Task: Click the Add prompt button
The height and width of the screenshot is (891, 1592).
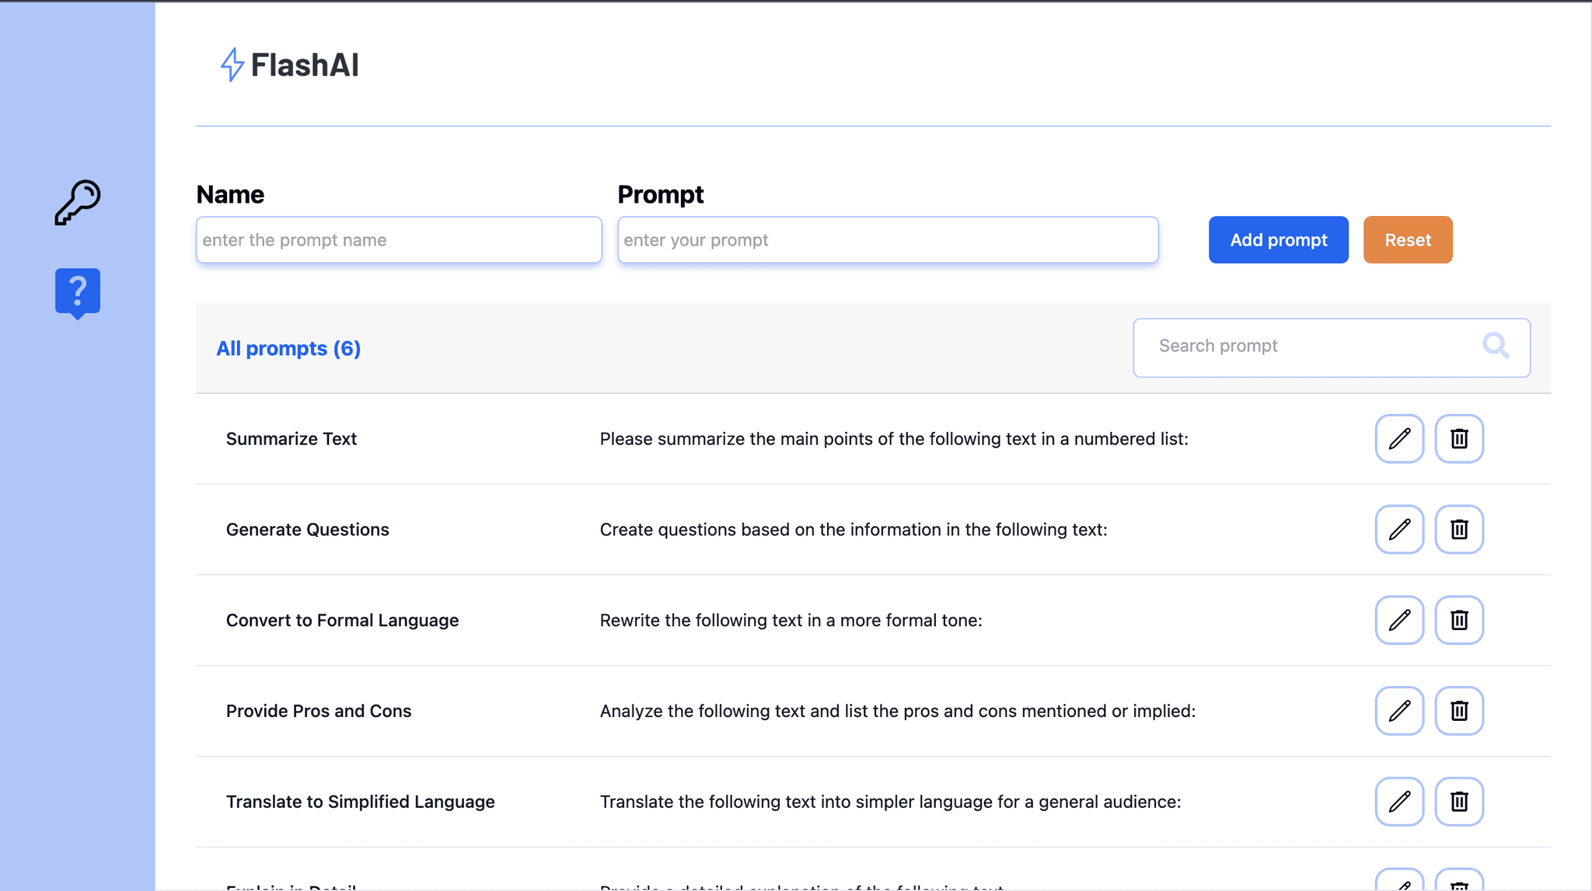Action: (x=1278, y=239)
